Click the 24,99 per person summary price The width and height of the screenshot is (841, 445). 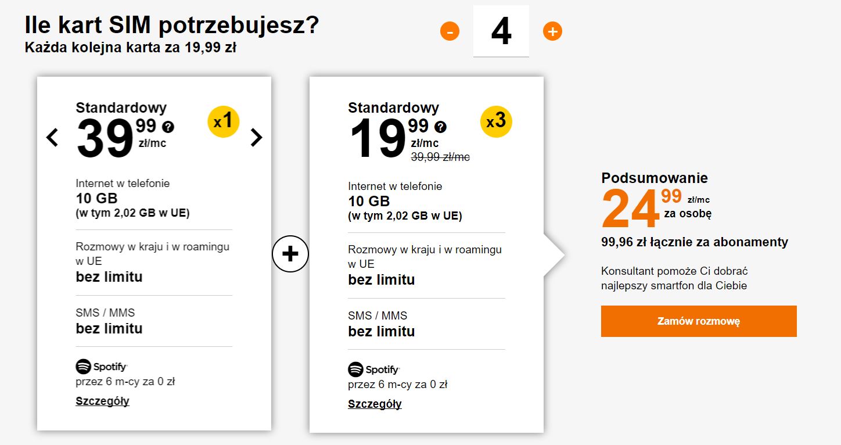pos(656,208)
